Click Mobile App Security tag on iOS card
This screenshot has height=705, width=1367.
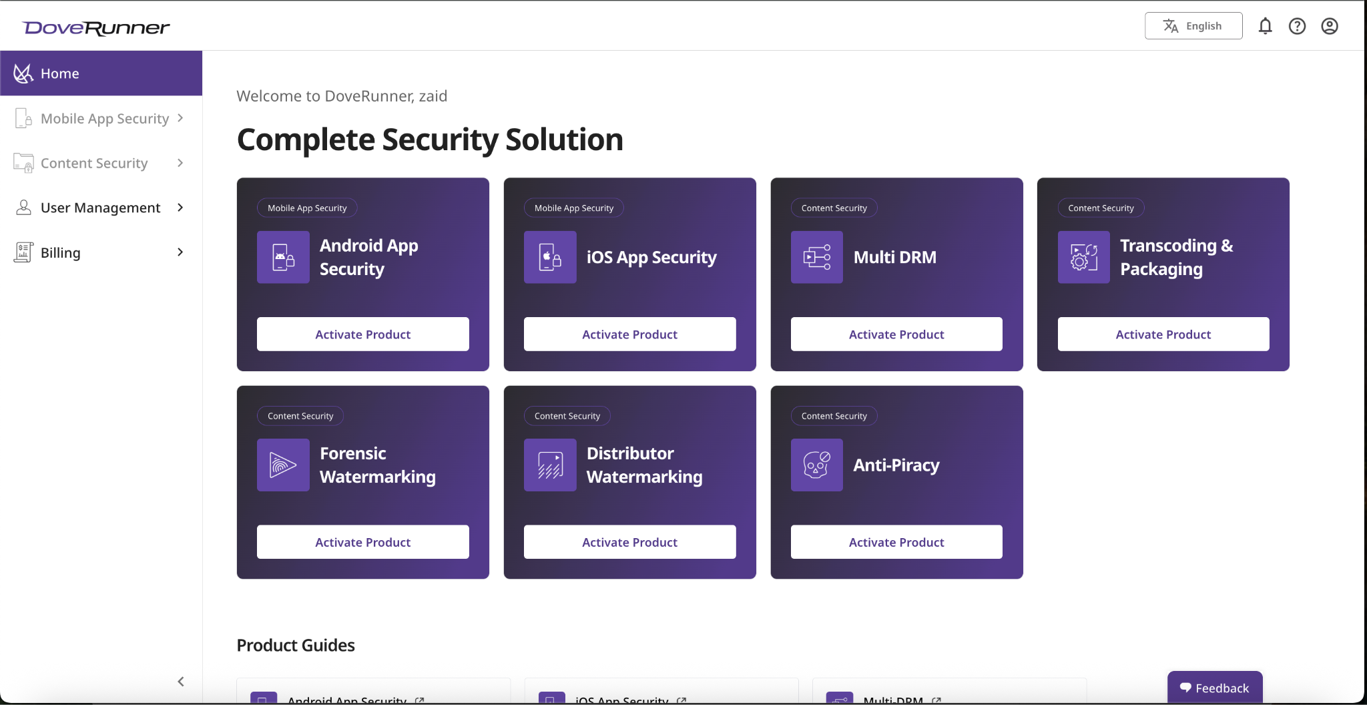(574, 208)
